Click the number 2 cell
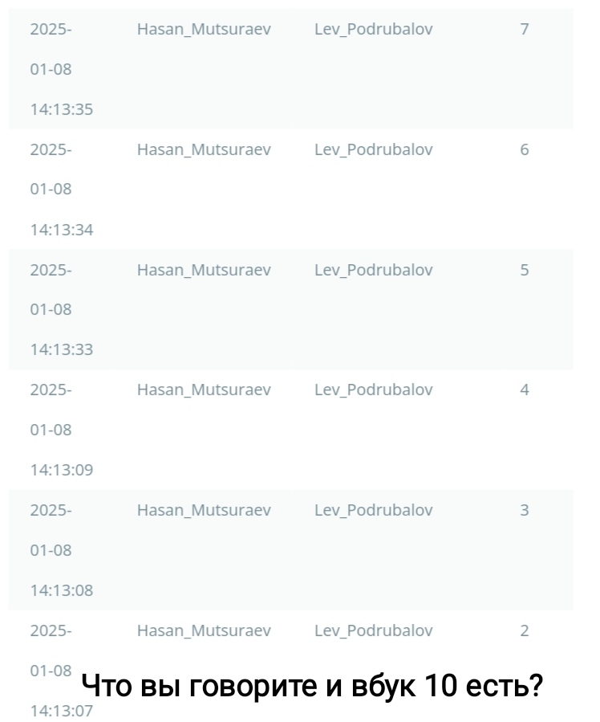The width and height of the screenshot is (600, 722). click(x=524, y=630)
